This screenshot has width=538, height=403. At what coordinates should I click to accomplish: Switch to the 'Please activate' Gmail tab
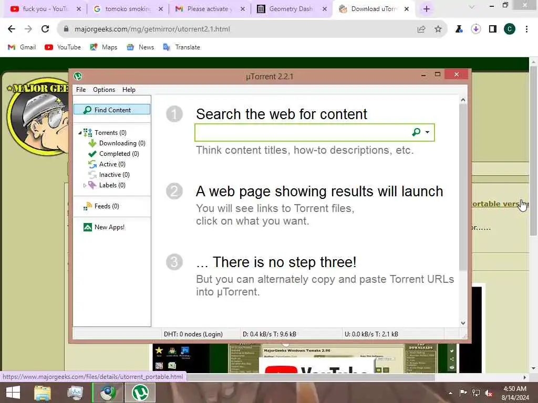(x=210, y=9)
